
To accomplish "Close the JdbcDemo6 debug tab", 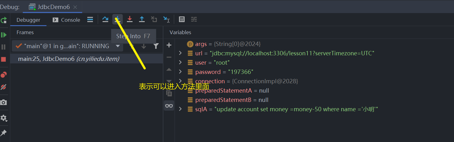I will pos(75,7).
